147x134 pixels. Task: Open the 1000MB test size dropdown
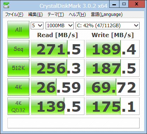tap(60, 25)
